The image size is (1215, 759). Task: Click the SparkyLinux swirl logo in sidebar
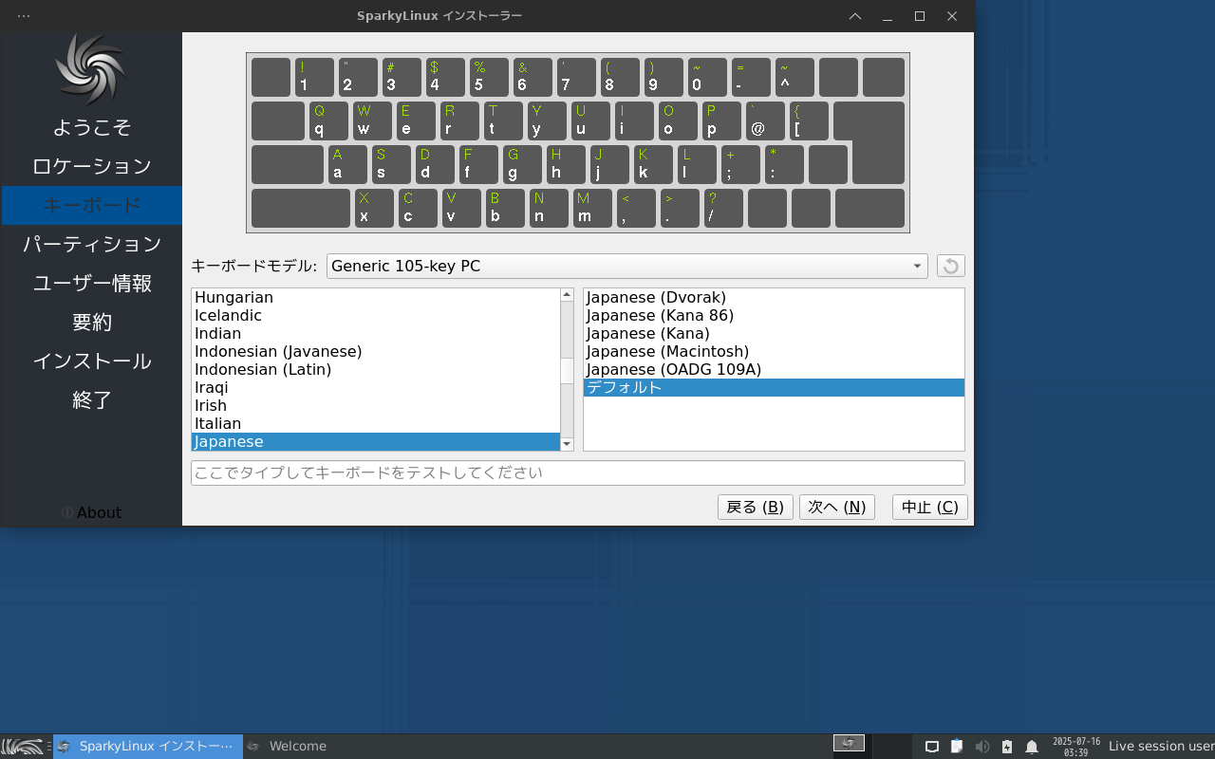91,68
